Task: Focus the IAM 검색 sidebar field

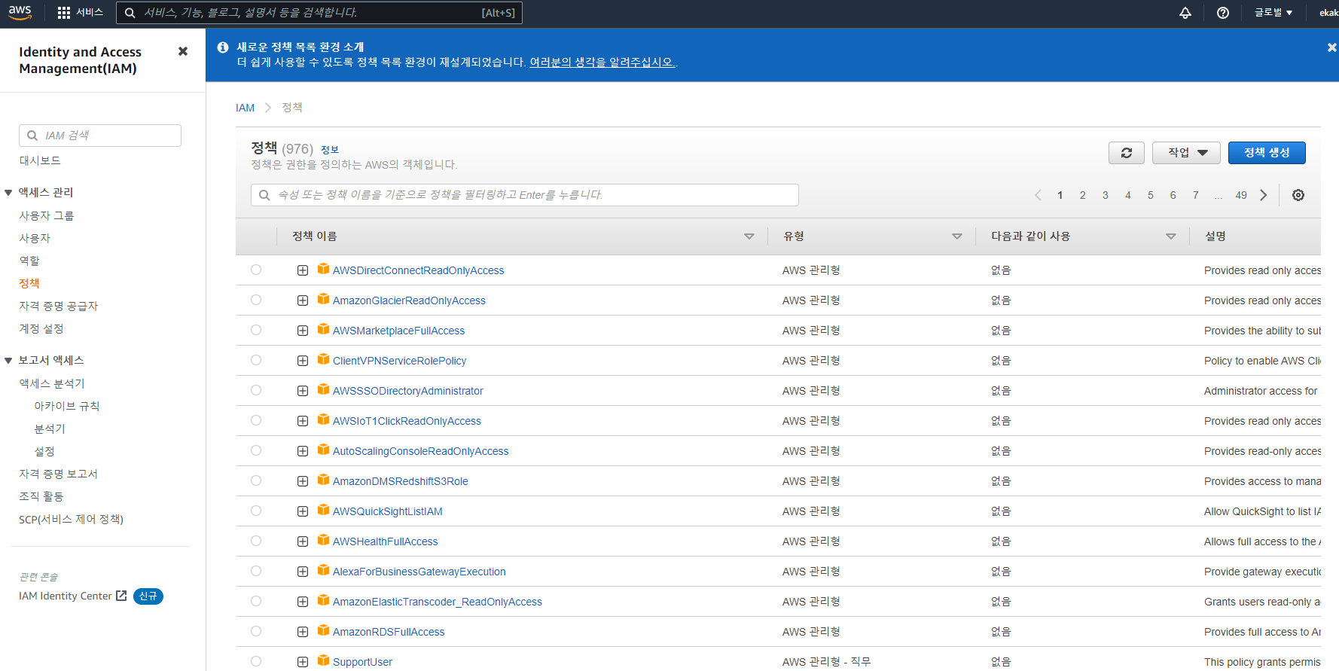Action: pyautogui.click(x=100, y=136)
